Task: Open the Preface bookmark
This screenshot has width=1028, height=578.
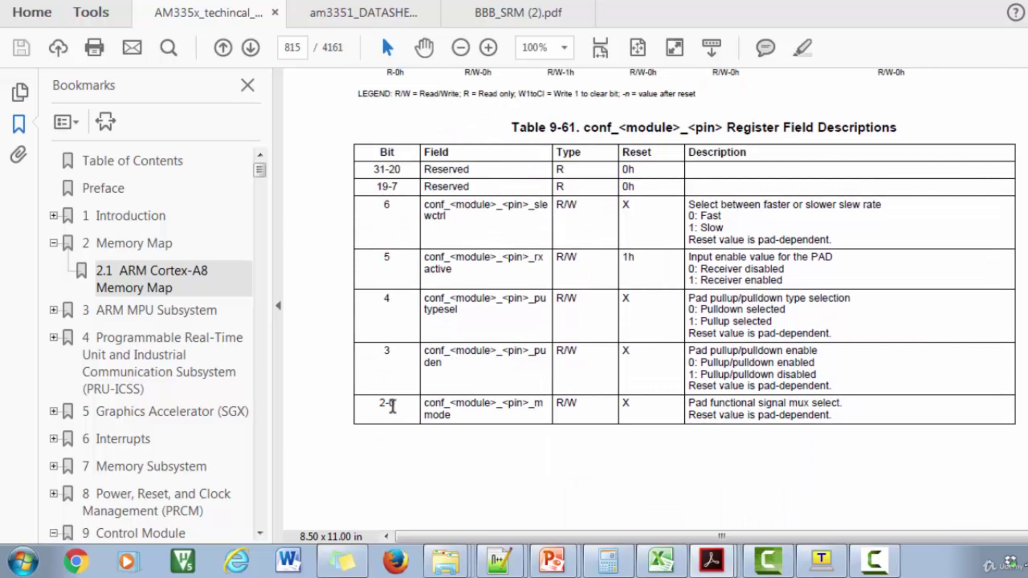Action: point(103,188)
